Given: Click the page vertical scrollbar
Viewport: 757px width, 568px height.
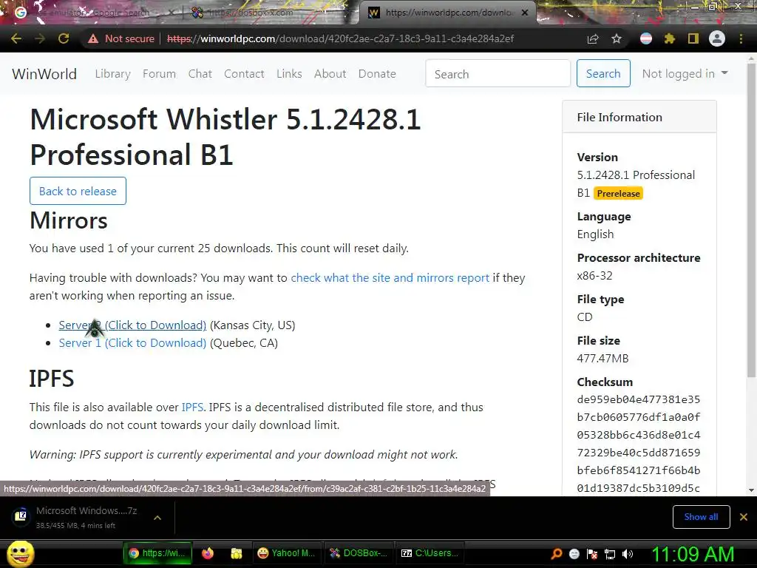Looking at the screenshot, I should pyautogui.click(x=751, y=220).
